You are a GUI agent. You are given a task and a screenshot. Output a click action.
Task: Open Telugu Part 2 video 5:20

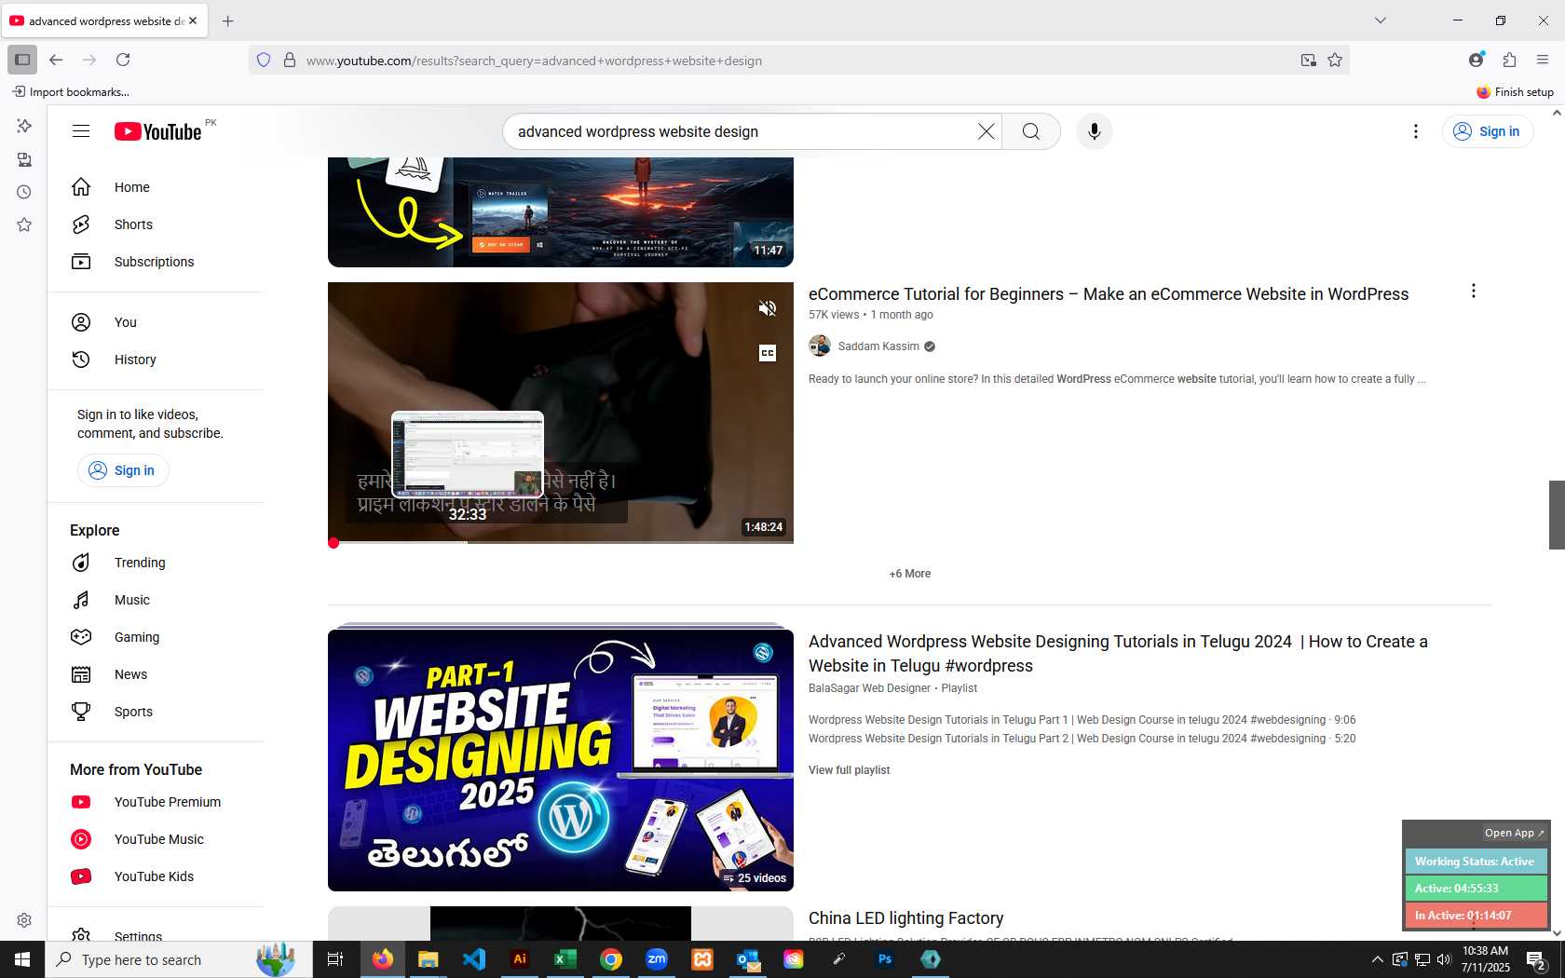[x=1082, y=739]
